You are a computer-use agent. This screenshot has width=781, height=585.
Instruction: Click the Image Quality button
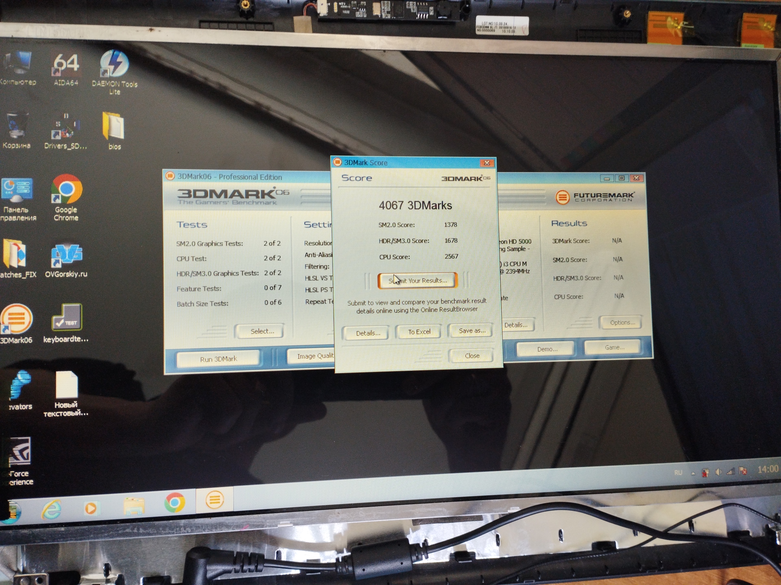pyautogui.click(x=312, y=356)
